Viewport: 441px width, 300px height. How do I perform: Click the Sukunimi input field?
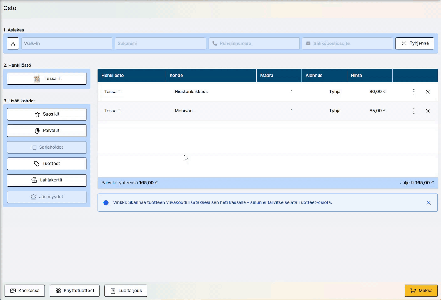tap(161, 43)
